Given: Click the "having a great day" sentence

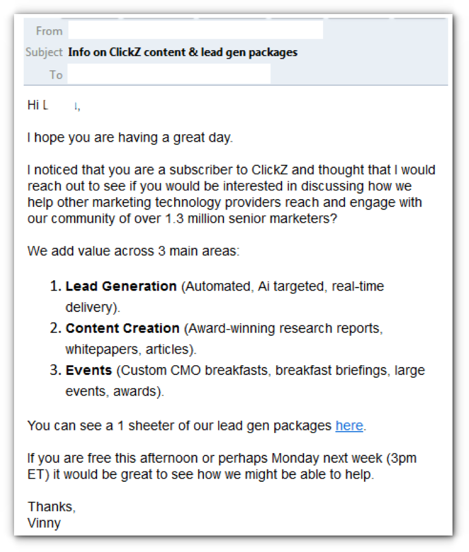Looking at the screenshot, I should [x=129, y=137].
